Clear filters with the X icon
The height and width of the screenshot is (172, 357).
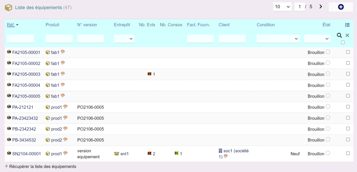(347, 35)
